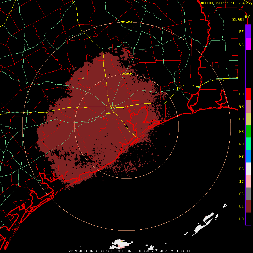Click the 22 MAY 25 09:00 timestamp

pos(171,251)
